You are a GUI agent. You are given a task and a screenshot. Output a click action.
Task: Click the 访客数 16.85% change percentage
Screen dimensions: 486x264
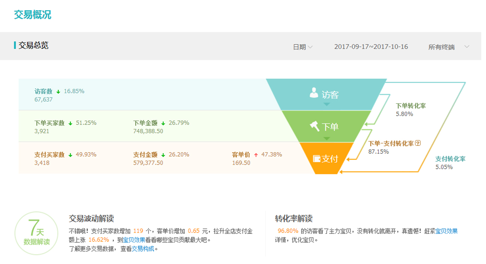pos(74,91)
